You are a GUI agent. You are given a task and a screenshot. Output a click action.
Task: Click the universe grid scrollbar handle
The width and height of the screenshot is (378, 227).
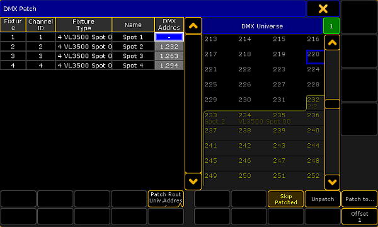[x=332, y=104]
